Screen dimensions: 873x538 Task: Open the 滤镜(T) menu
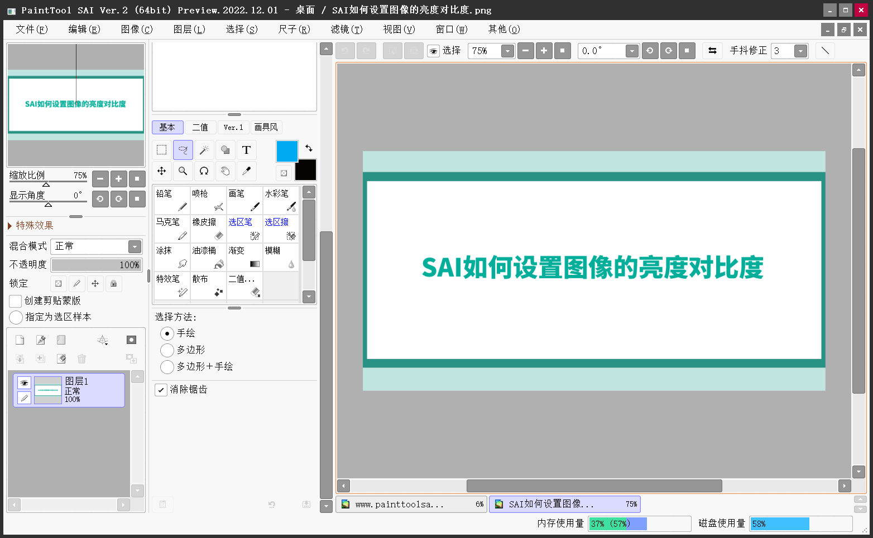347,29
